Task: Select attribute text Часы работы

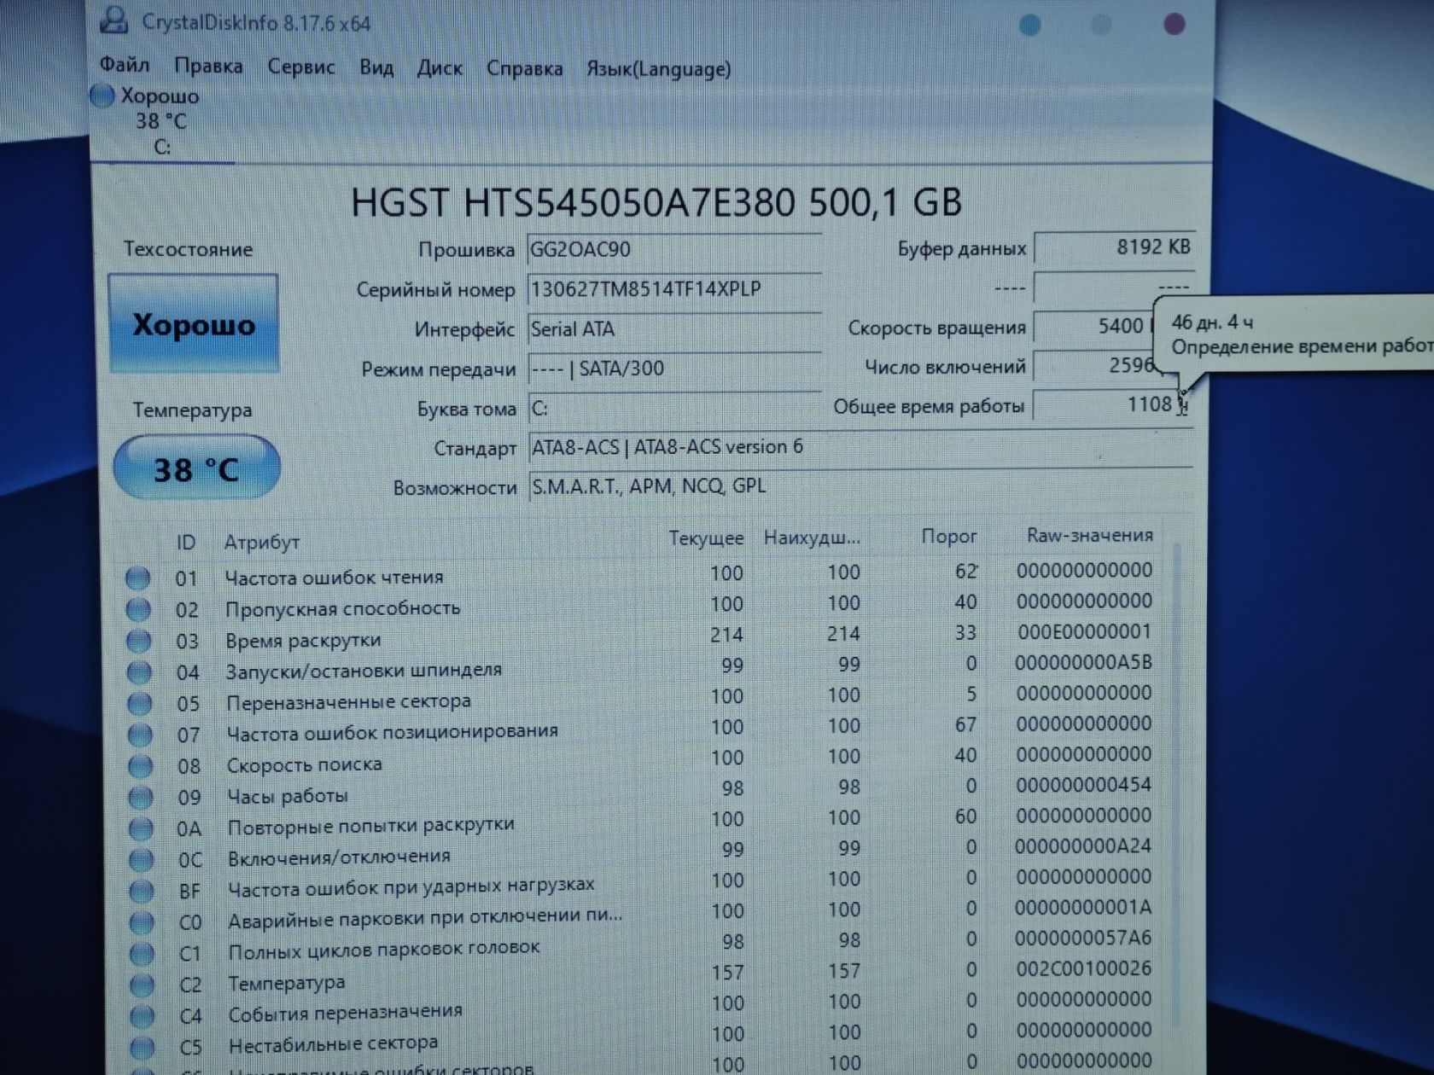Action: (x=288, y=796)
